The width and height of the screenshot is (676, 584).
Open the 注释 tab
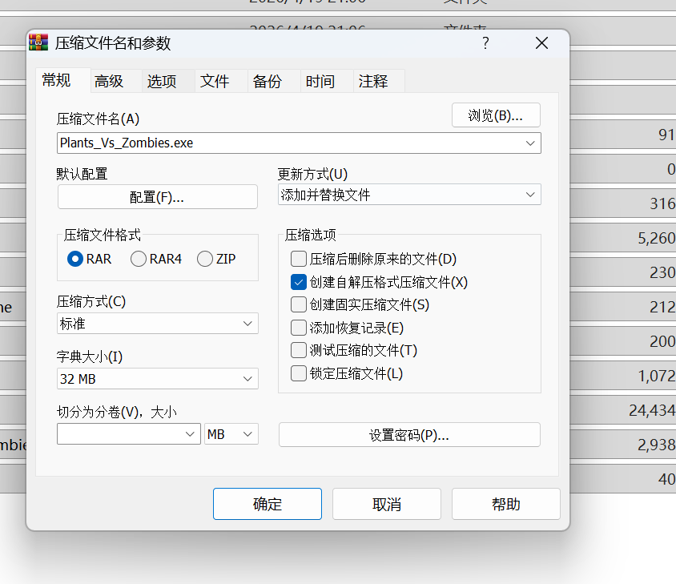tap(373, 81)
